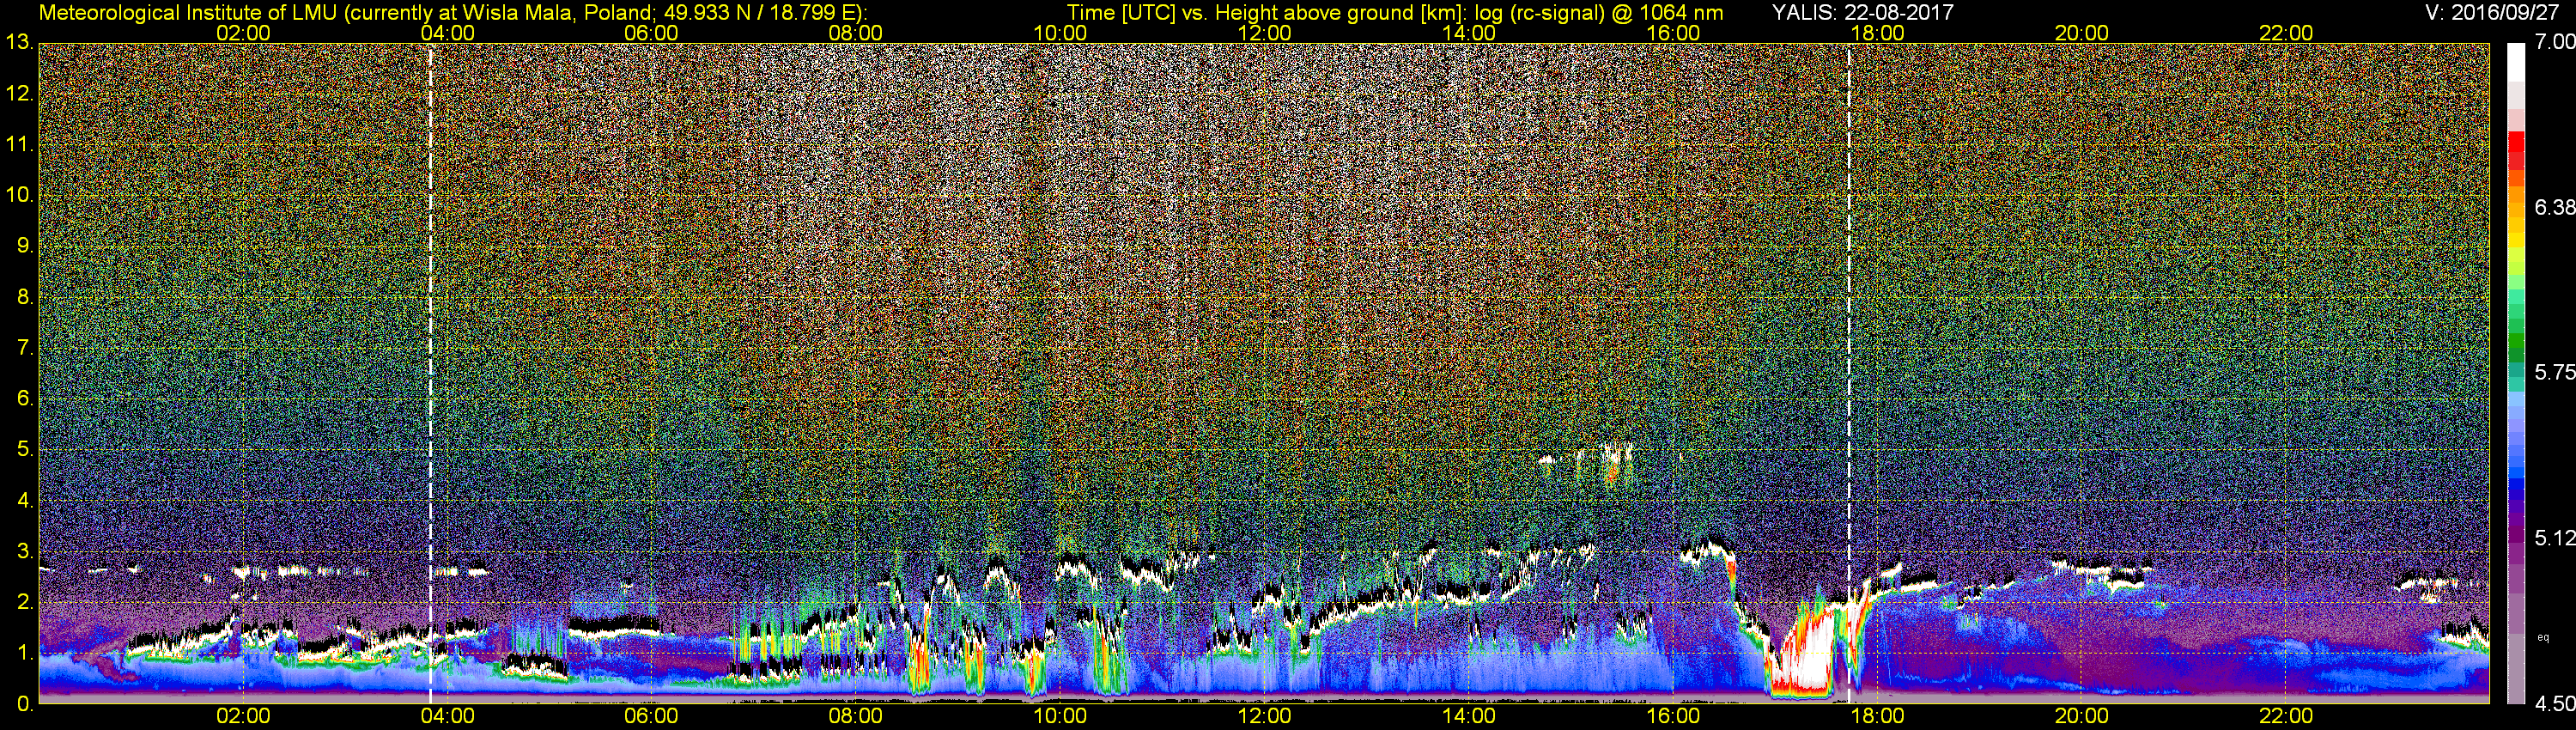Click the 1. km height axis label

click(24, 654)
